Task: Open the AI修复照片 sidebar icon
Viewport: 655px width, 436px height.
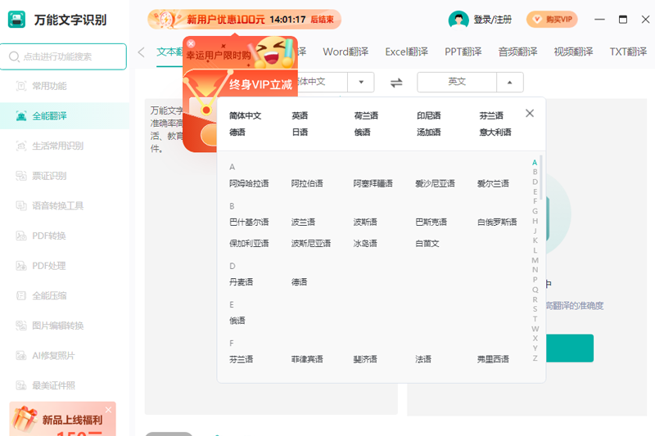Action: click(x=21, y=356)
